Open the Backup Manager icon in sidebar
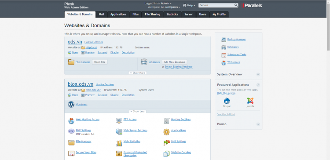The image size is (330, 160). pyautogui.click(x=224, y=40)
